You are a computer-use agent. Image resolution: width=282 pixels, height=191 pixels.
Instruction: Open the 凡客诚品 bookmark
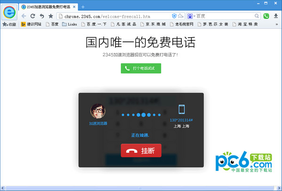(123, 24)
